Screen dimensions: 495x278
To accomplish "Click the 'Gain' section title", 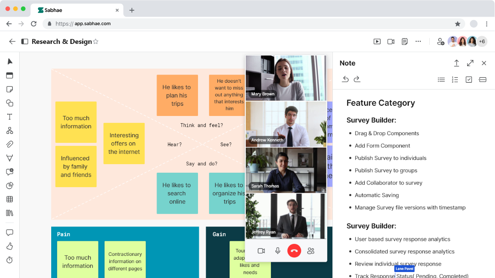I will (x=219, y=234).
